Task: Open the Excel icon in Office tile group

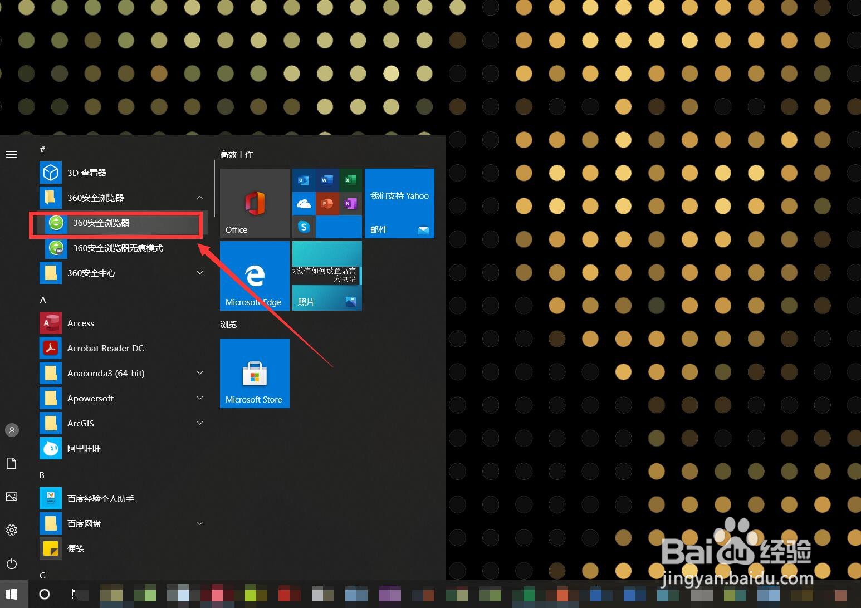Action: pos(350,180)
